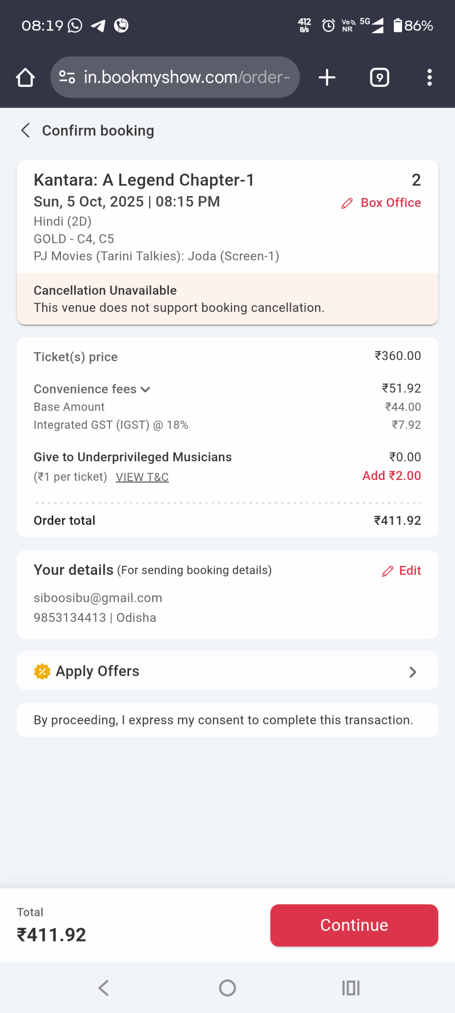
Task: Tap the pencil icon next to Box Office
Action: (347, 203)
